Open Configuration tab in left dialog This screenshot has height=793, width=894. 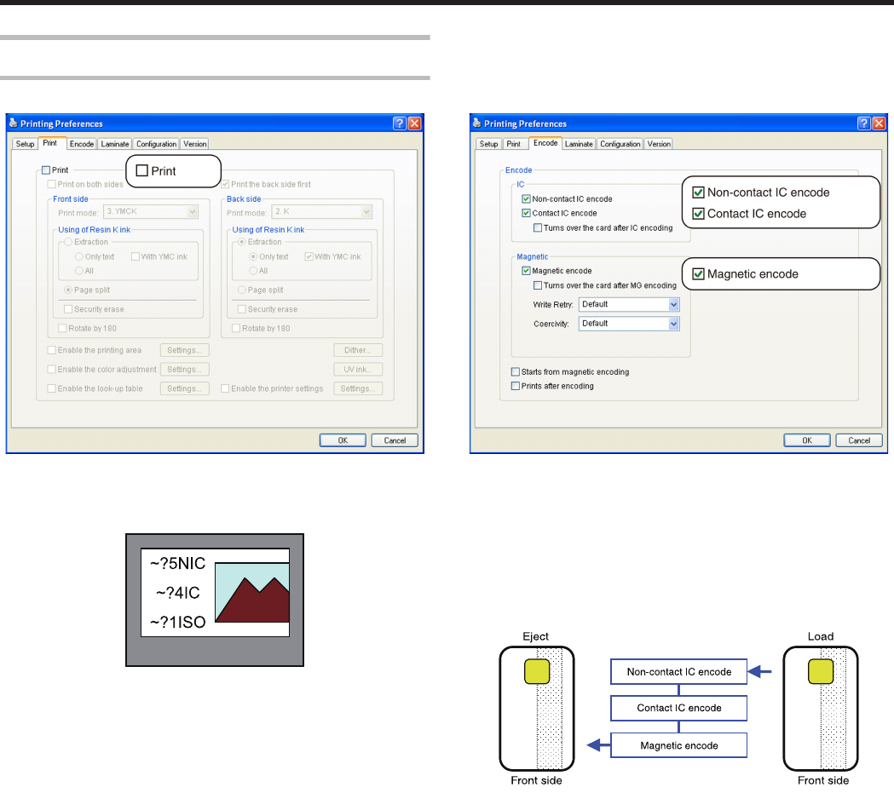156,144
